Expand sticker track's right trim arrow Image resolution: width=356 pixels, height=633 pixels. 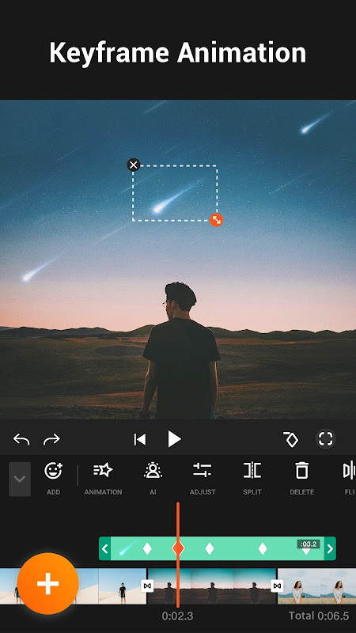[x=330, y=548]
